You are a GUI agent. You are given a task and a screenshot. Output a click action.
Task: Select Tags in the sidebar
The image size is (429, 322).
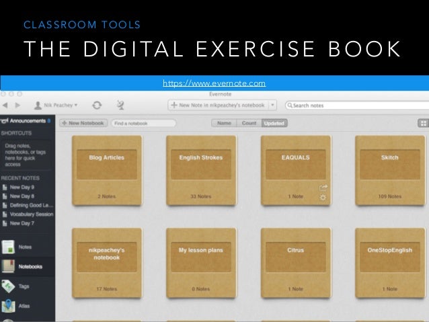pos(28,286)
